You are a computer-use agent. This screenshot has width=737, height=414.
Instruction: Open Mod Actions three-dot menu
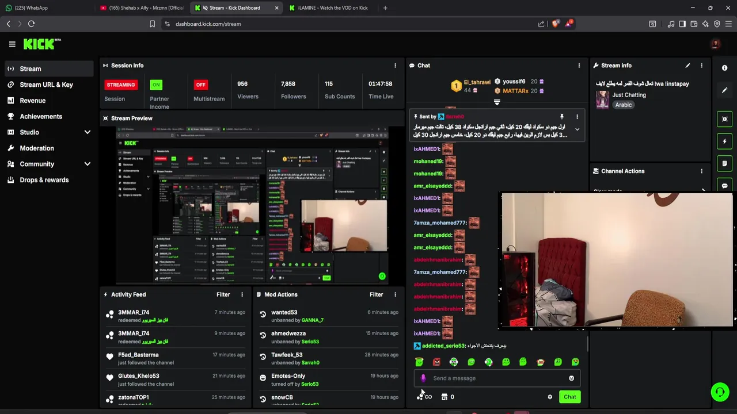pos(395,294)
